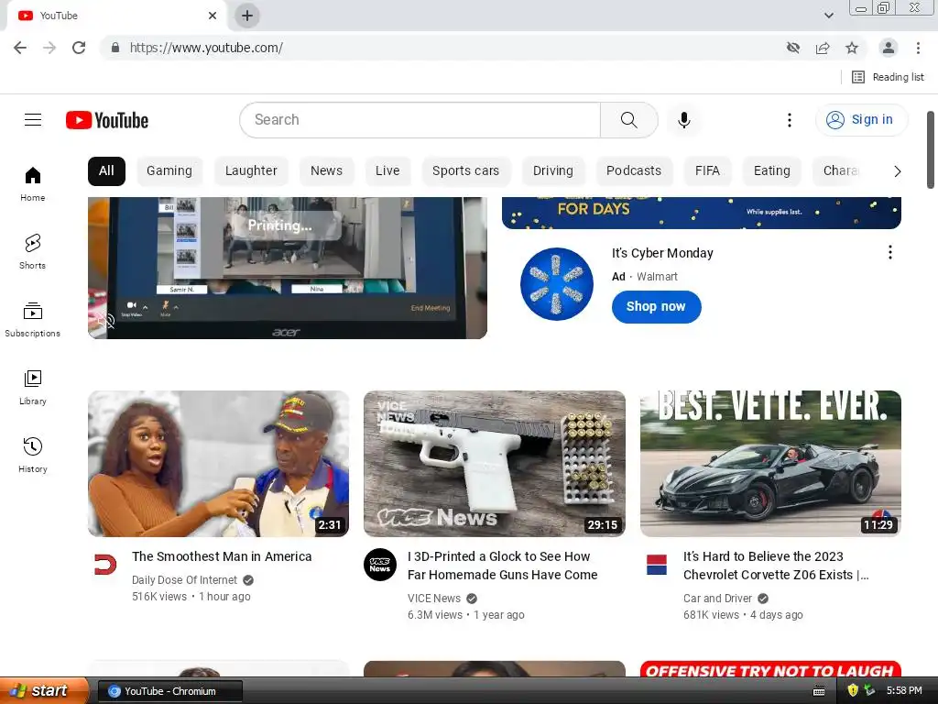
Task: Click the address bar URL
Action: (x=206, y=48)
